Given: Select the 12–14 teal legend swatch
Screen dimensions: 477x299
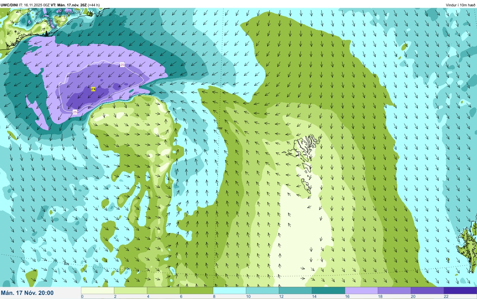Looking at the screenshot, I should point(296,290).
